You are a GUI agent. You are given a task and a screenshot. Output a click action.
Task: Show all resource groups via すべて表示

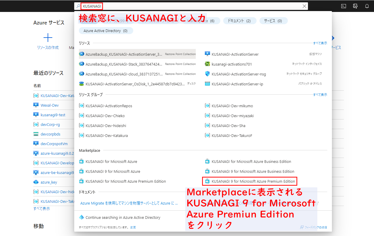coord(320,95)
